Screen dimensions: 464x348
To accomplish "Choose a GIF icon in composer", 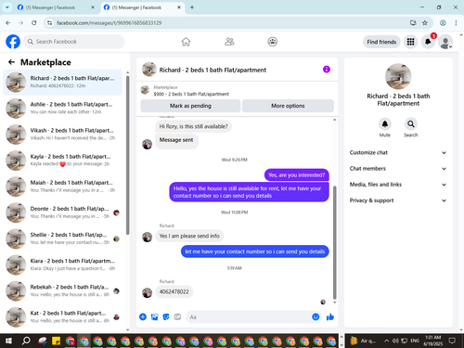I will (177, 316).
